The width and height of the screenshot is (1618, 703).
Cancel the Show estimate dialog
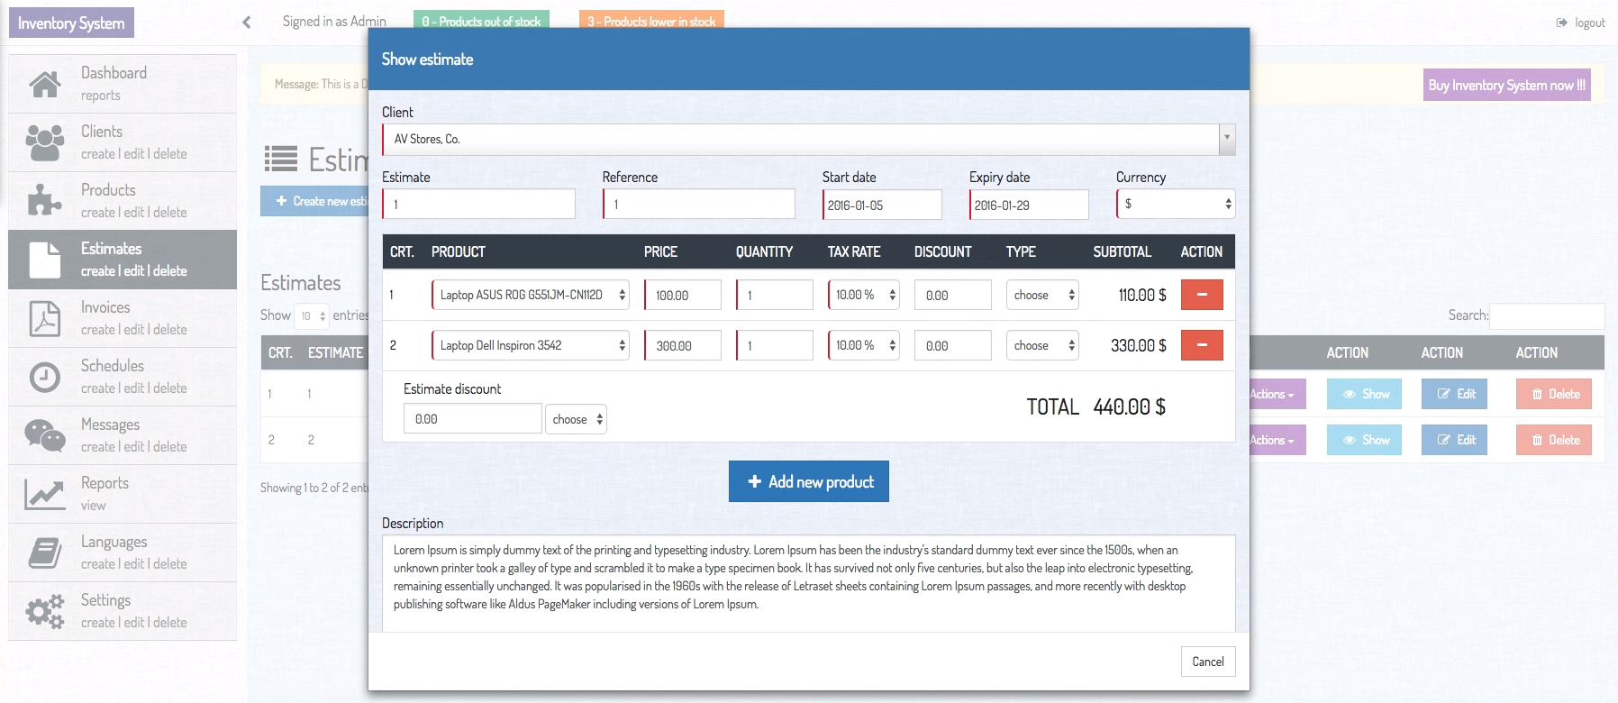click(1207, 662)
